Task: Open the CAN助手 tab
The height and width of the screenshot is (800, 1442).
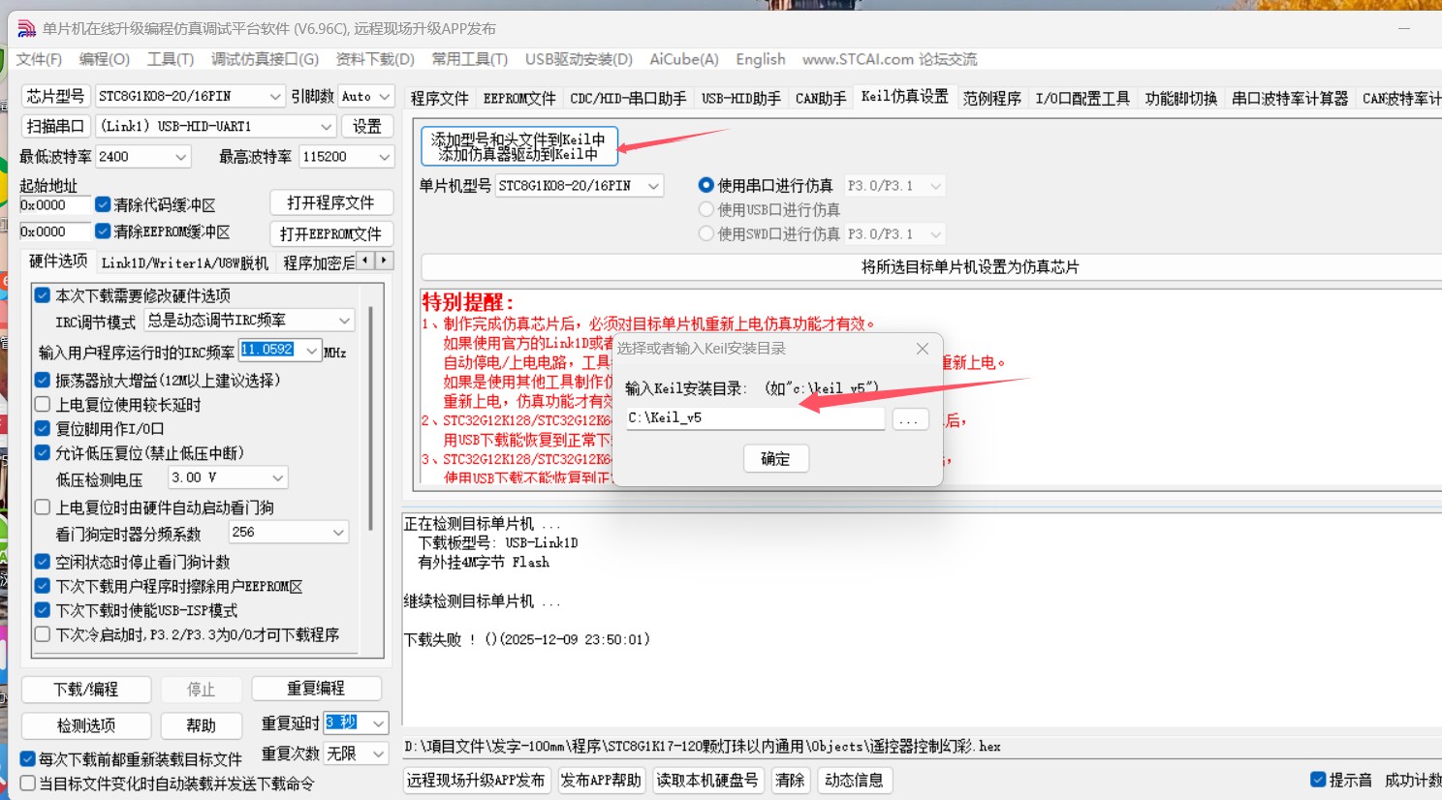Action: pos(820,96)
